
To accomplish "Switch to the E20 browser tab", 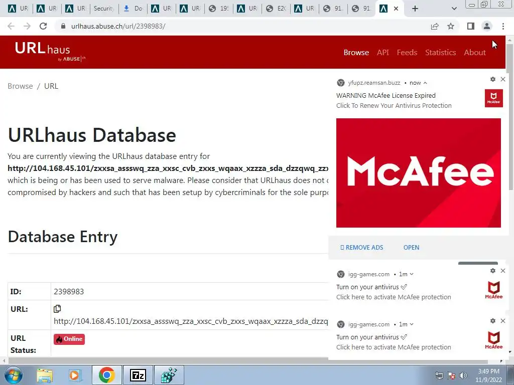I will pyautogui.click(x=276, y=9).
